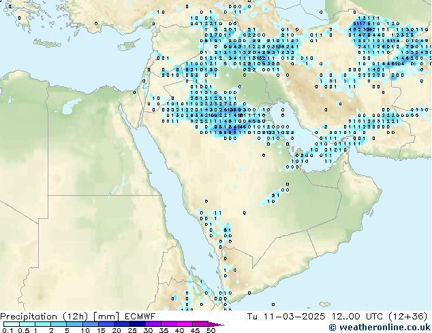The width and height of the screenshot is (432, 333).
Task: Click the '45' legend scale label
Action: 195,330
